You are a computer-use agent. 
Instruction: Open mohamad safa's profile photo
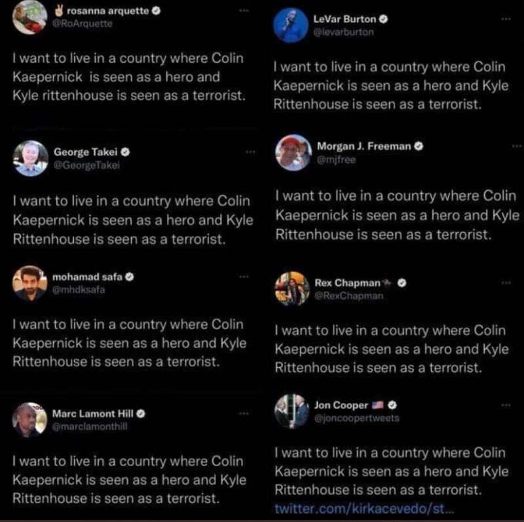coord(29,283)
